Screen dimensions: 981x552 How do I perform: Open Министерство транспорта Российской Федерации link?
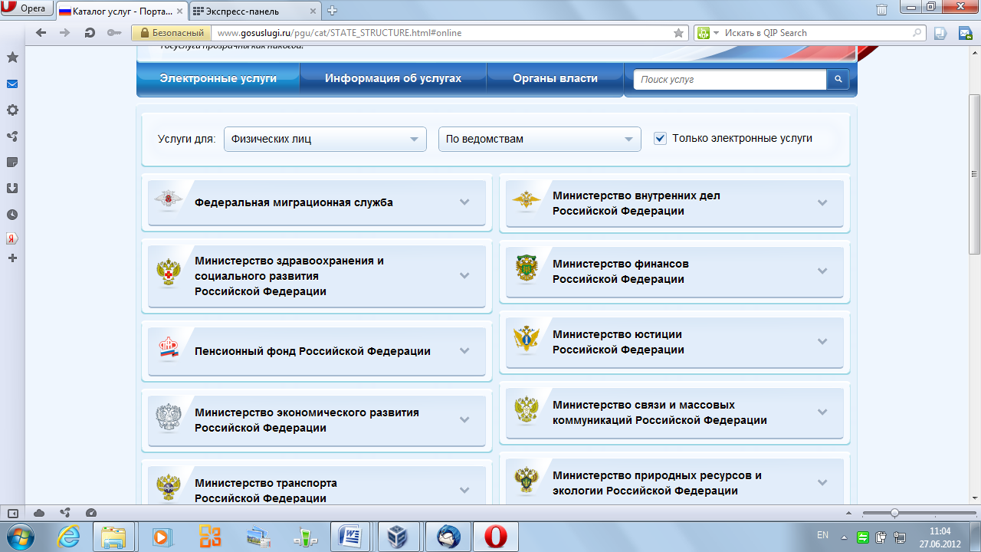[x=266, y=491]
